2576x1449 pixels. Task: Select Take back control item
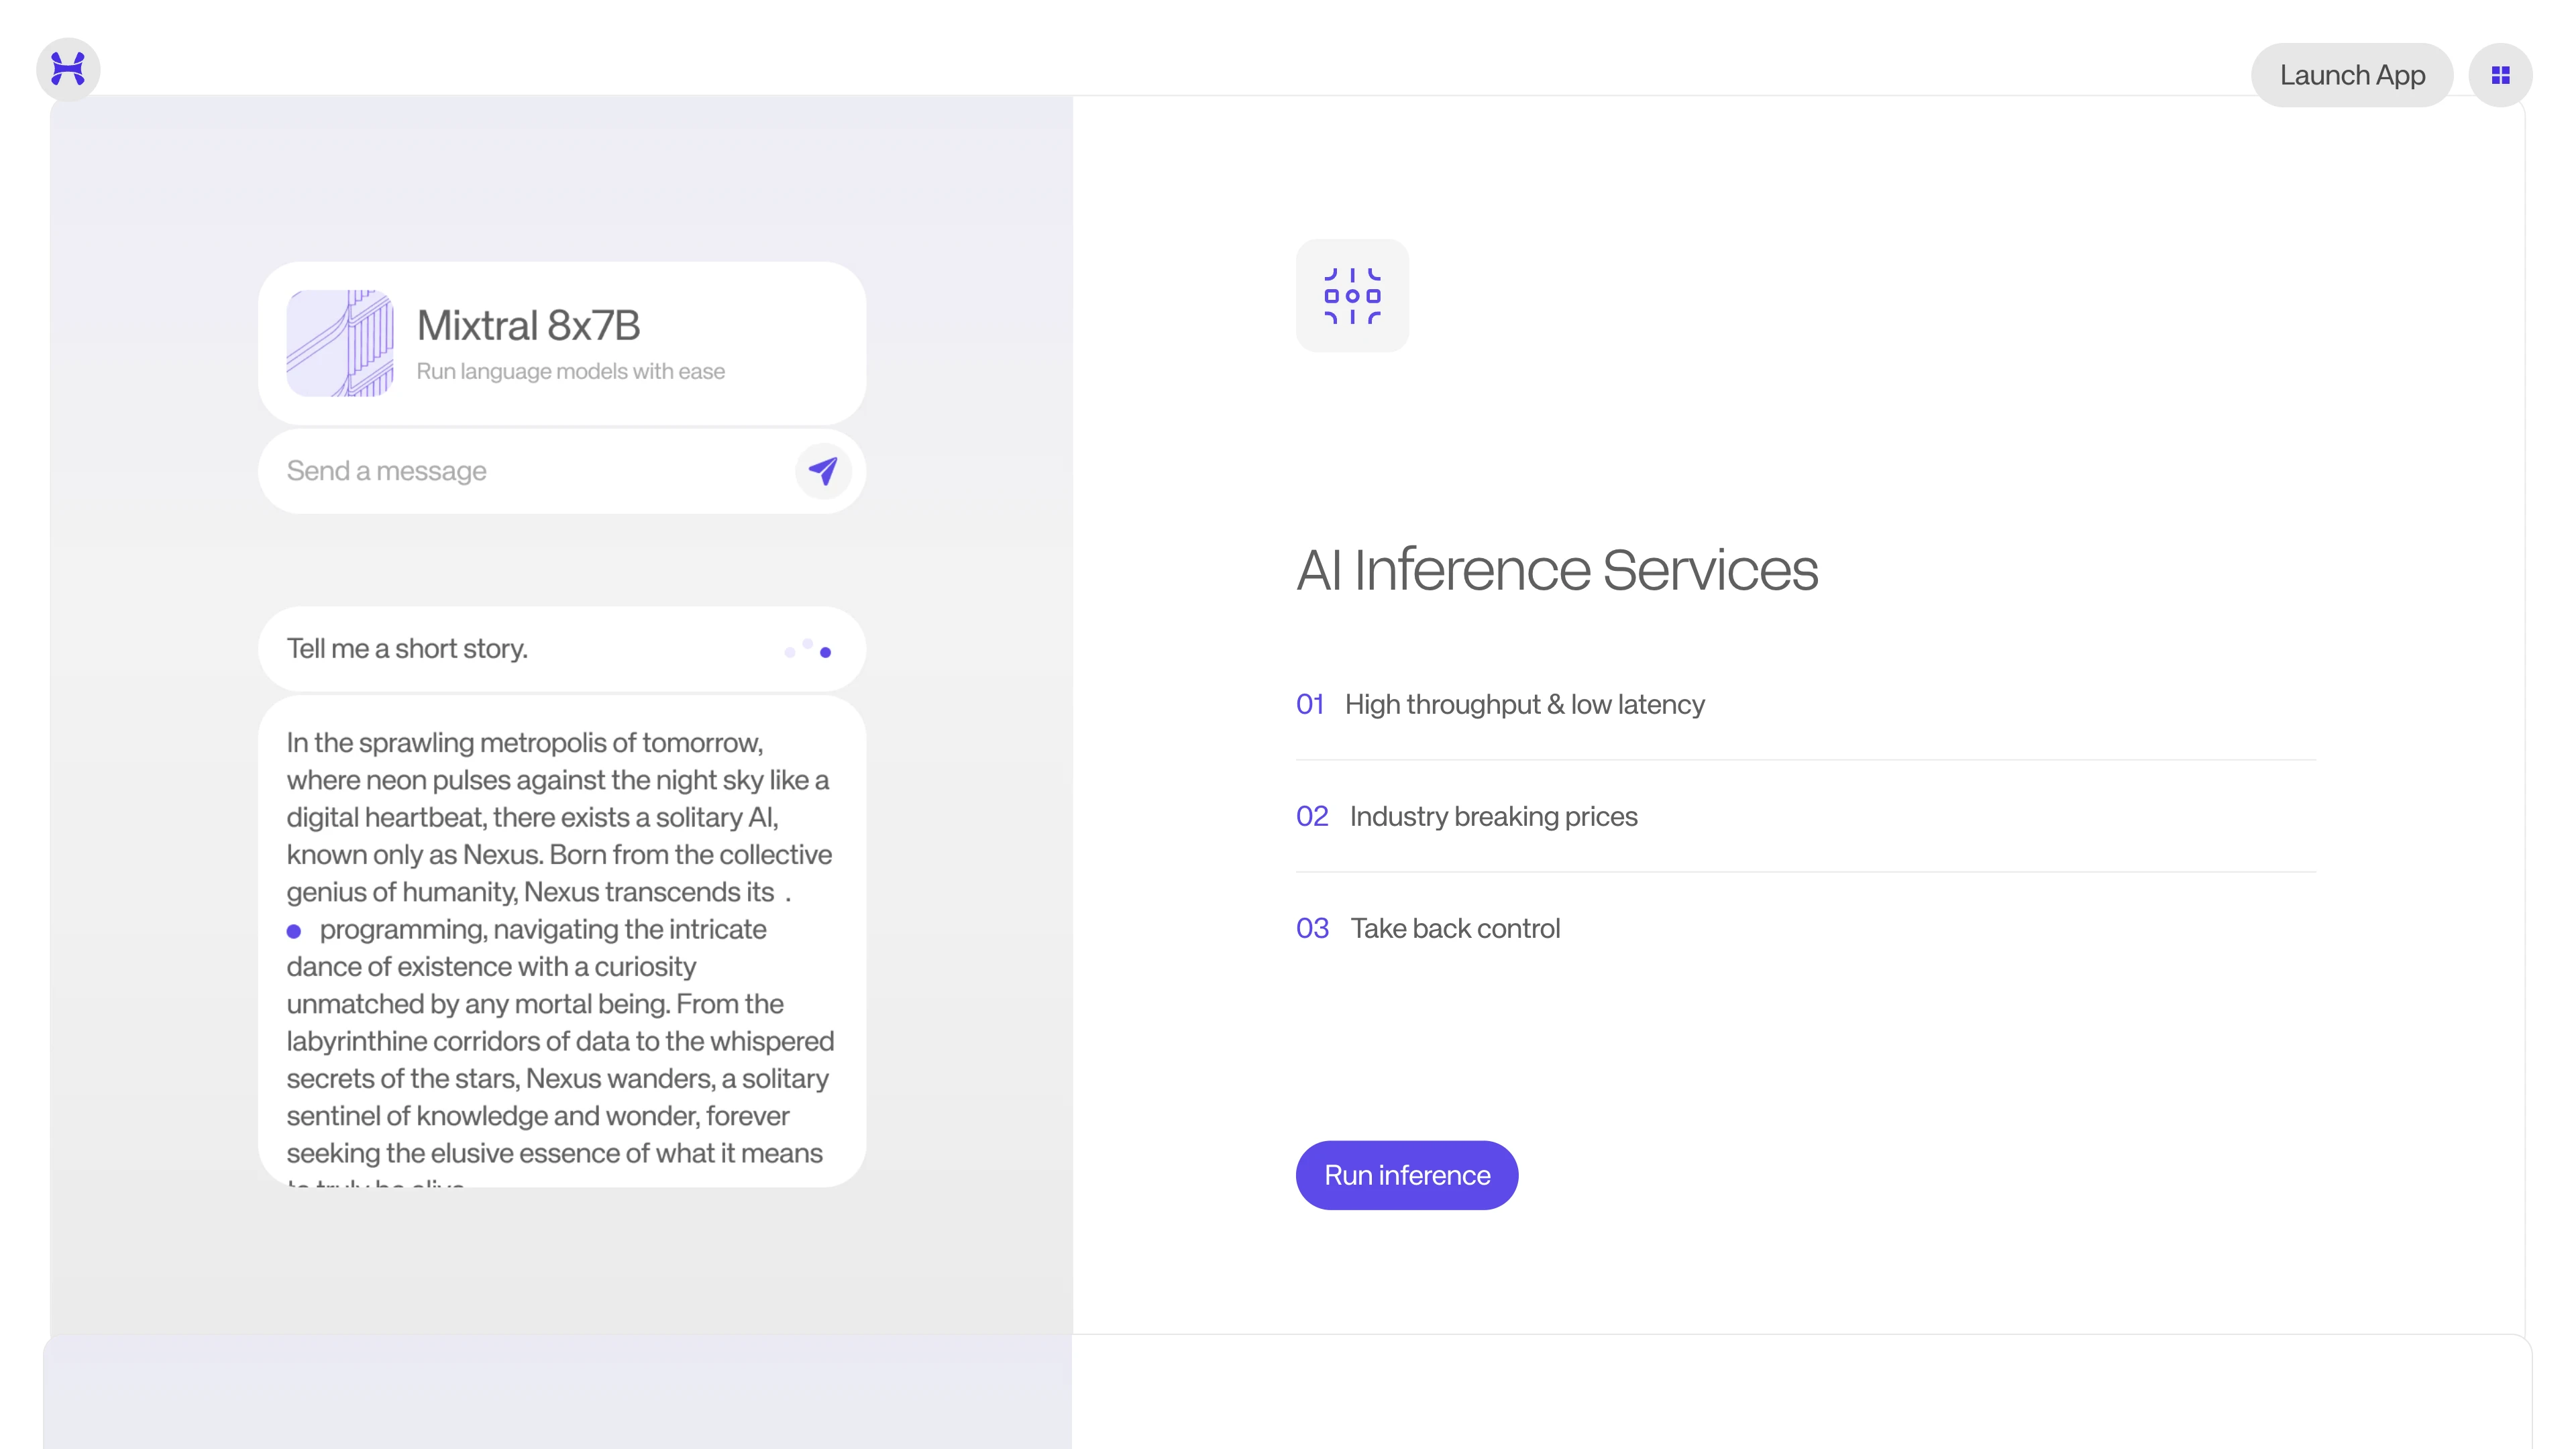coord(1805,928)
